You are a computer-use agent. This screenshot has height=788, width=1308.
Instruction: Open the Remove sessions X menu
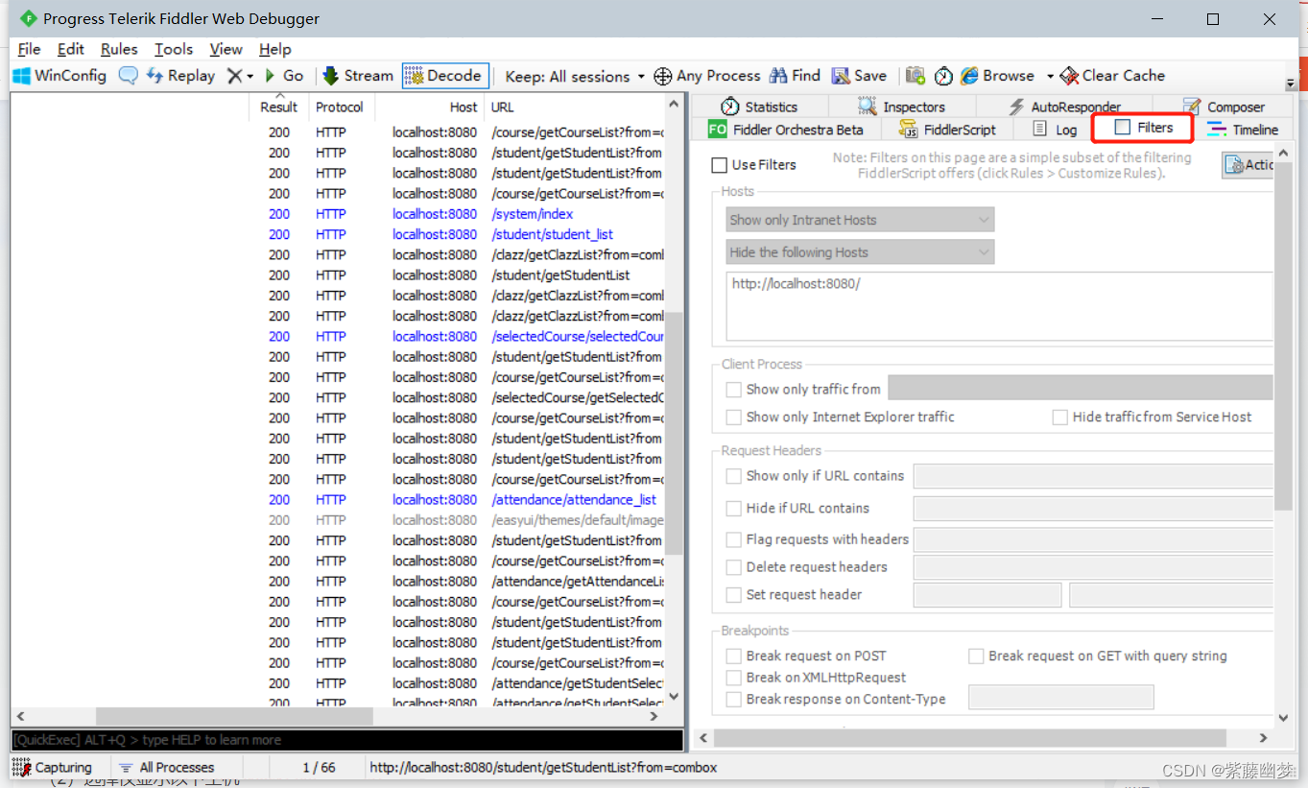240,76
